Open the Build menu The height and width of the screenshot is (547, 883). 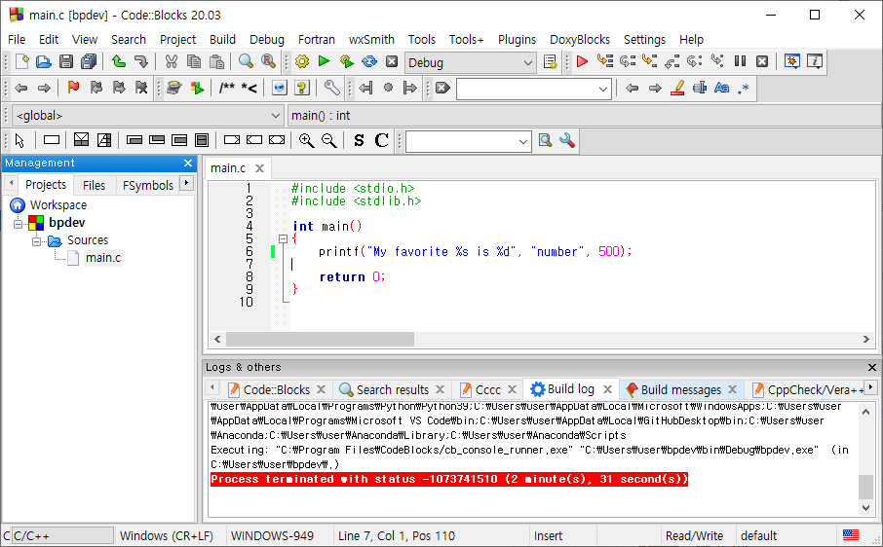222,39
